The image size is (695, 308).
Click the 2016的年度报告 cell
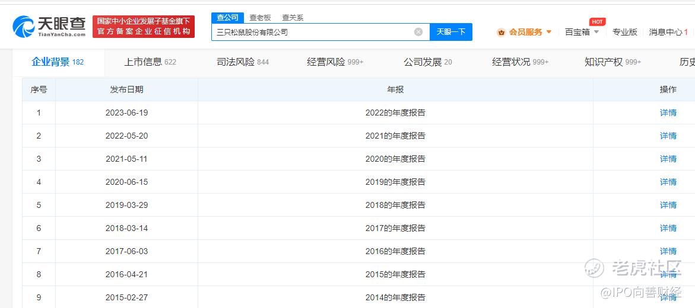click(x=395, y=251)
